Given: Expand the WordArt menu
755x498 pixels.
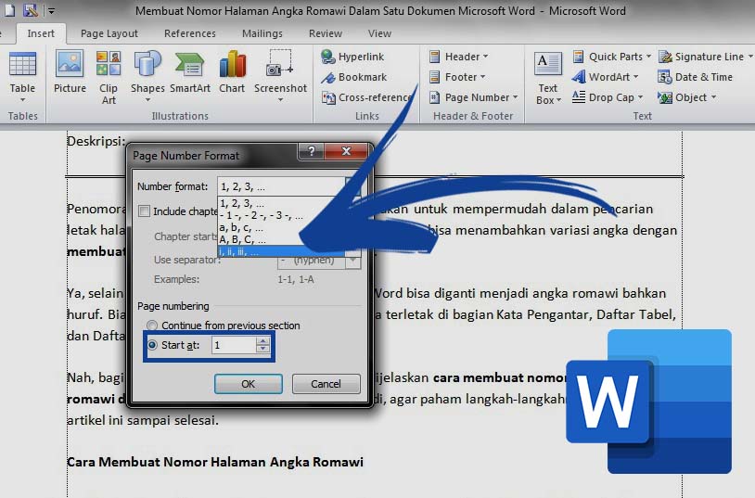Looking at the screenshot, I should click(x=606, y=77).
